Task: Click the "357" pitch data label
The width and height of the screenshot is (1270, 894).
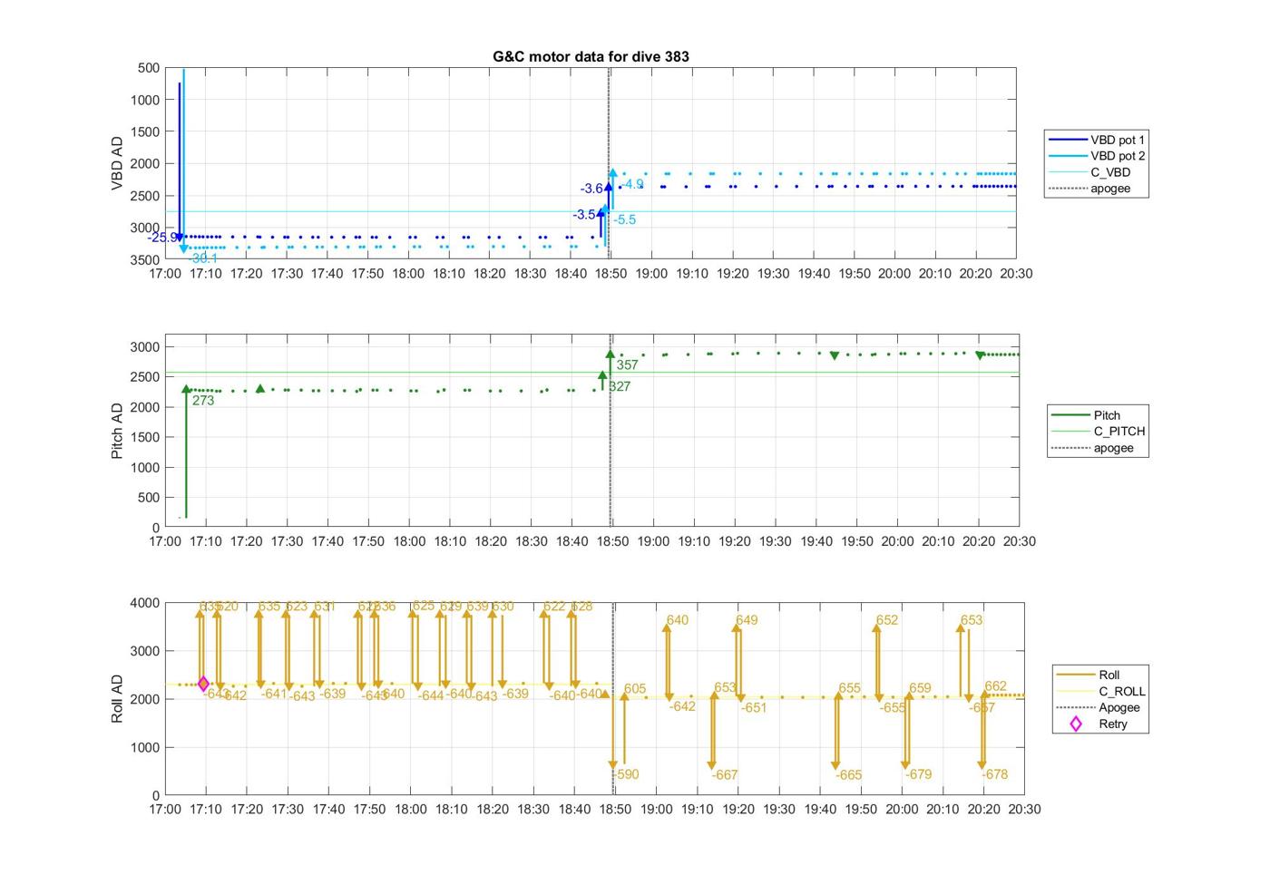Action: pyautogui.click(x=627, y=365)
